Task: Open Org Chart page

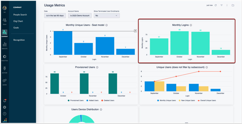Action: [18, 21]
